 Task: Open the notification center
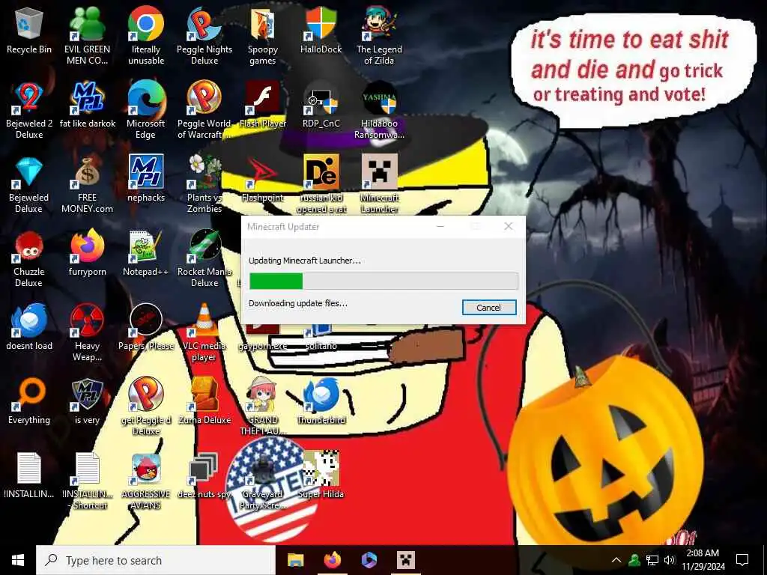(x=742, y=560)
